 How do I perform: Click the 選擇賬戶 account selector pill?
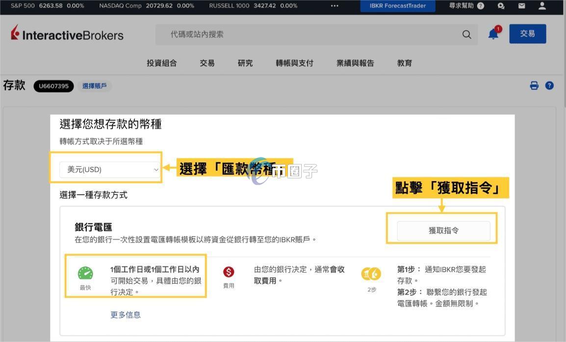[94, 85]
